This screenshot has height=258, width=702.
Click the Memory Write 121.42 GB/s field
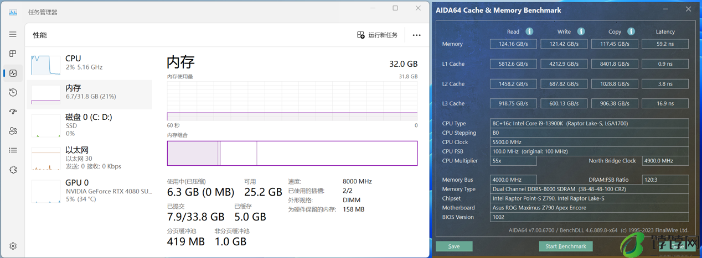(x=564, y=44)
